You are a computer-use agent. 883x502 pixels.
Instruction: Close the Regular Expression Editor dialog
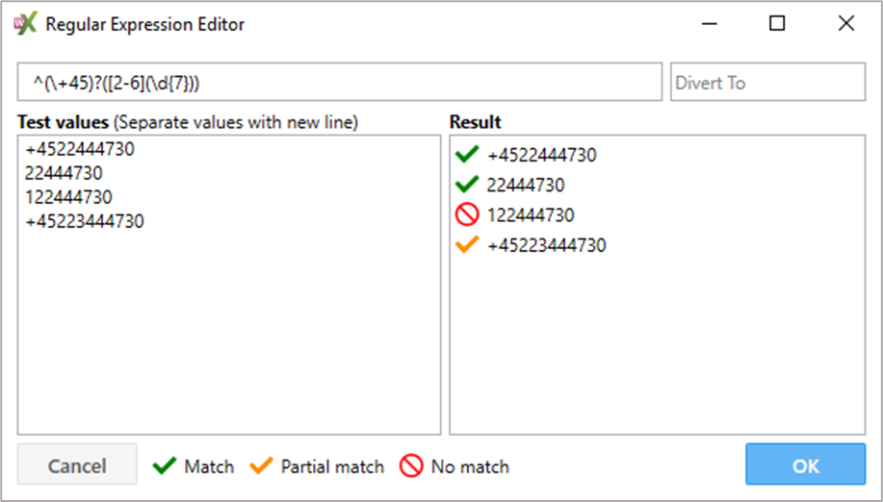(846, 24)
